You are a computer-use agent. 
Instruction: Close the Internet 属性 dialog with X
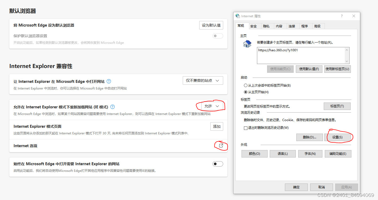click(354, 16)
